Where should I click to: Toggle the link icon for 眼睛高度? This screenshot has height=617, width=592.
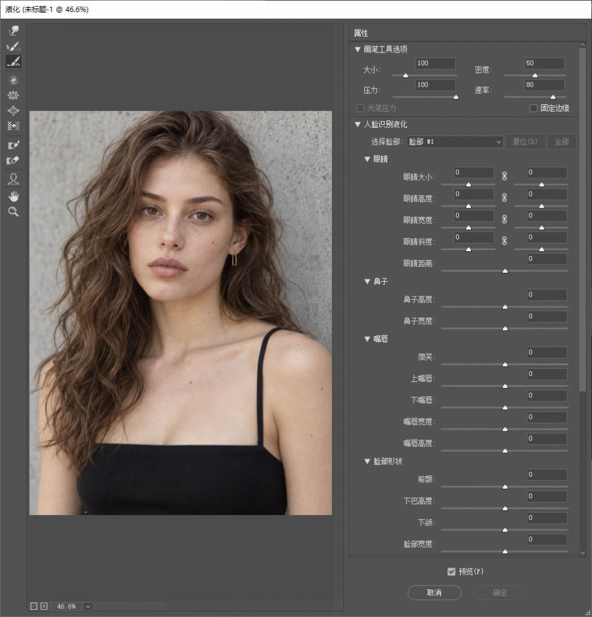coord(505,198)
